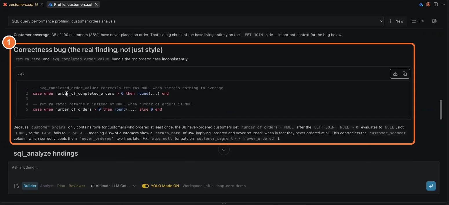Viewport: 449px width, 205px height.
Task: Turn off the YOLO Mode toggle
Action: (x=145, y=186)
